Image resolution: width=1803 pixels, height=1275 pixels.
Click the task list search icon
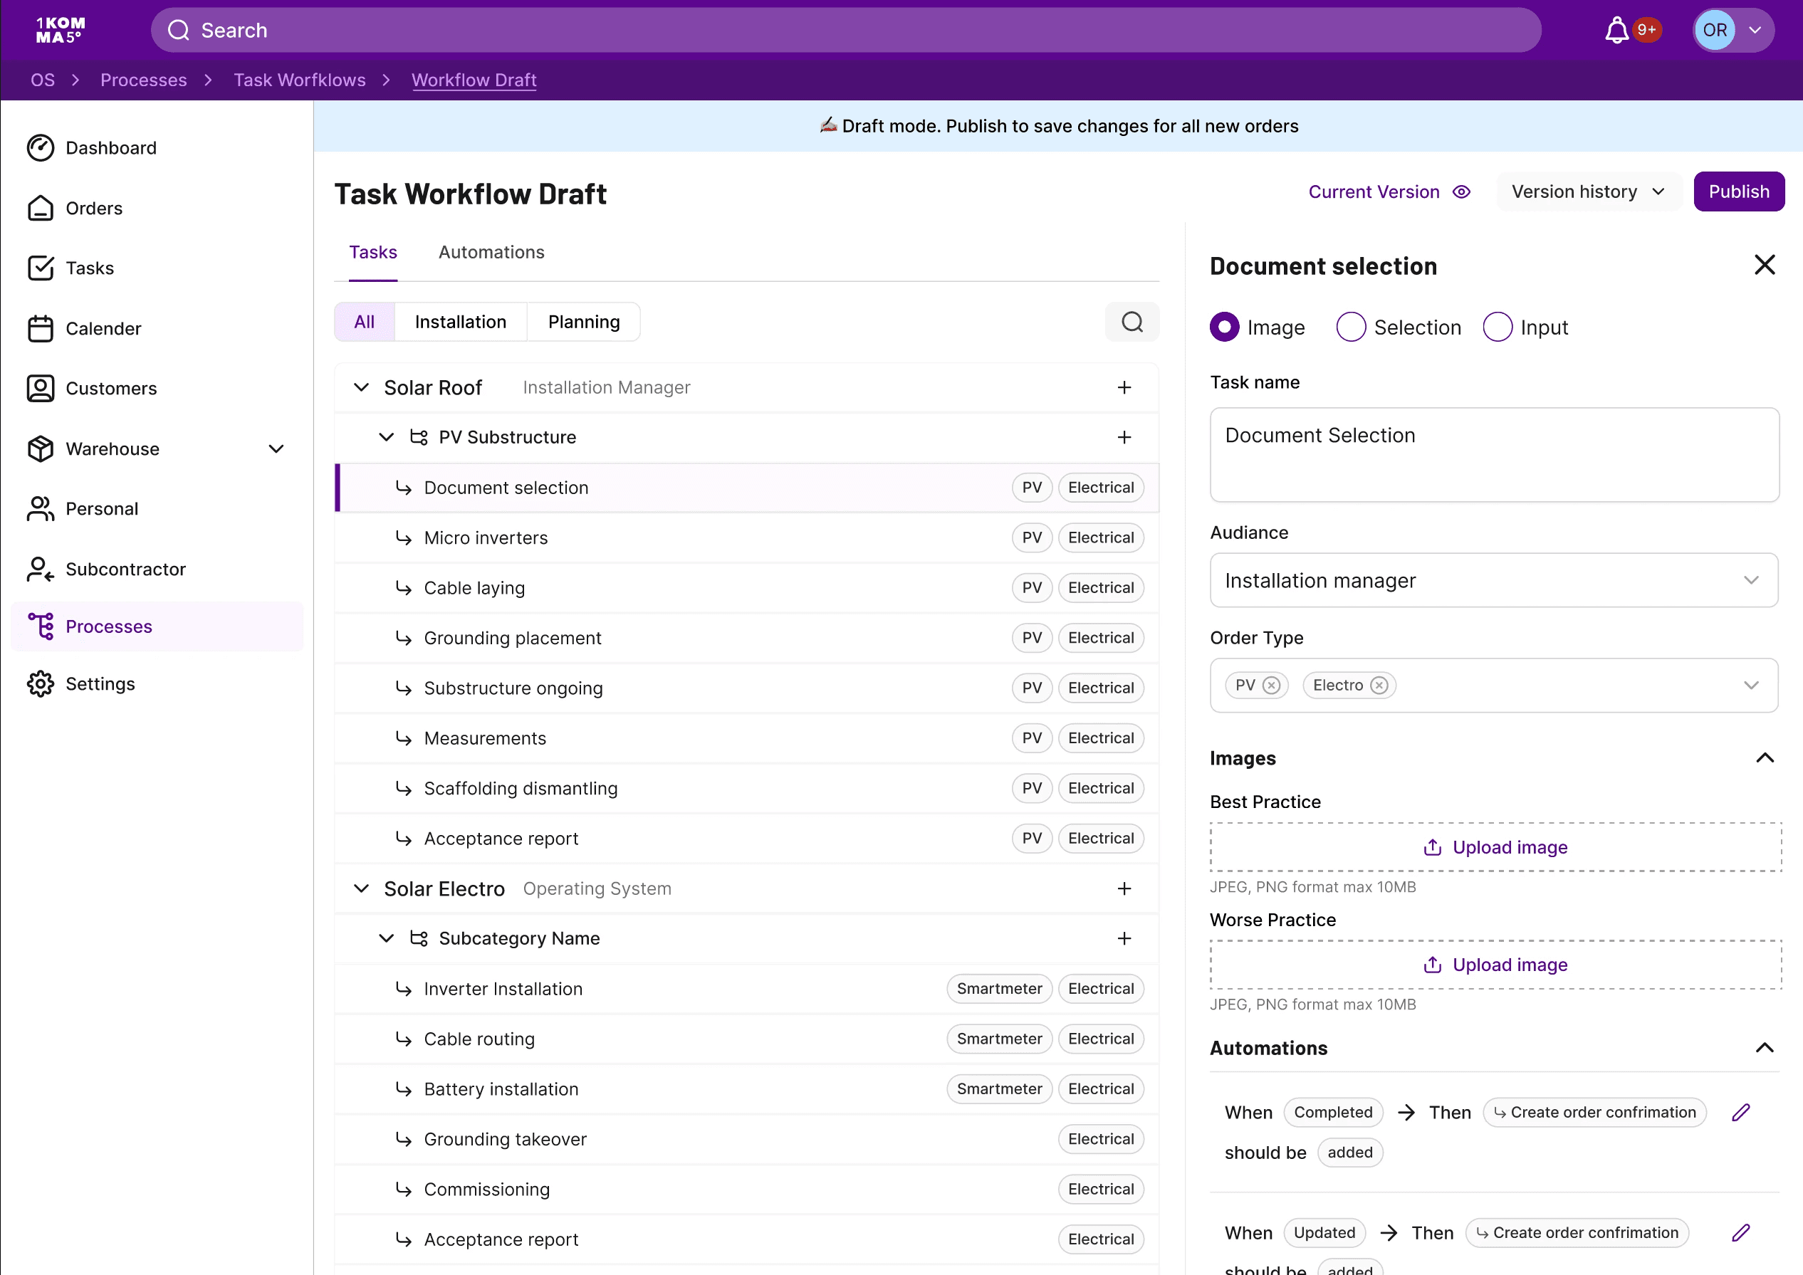tap(1132, 322)
